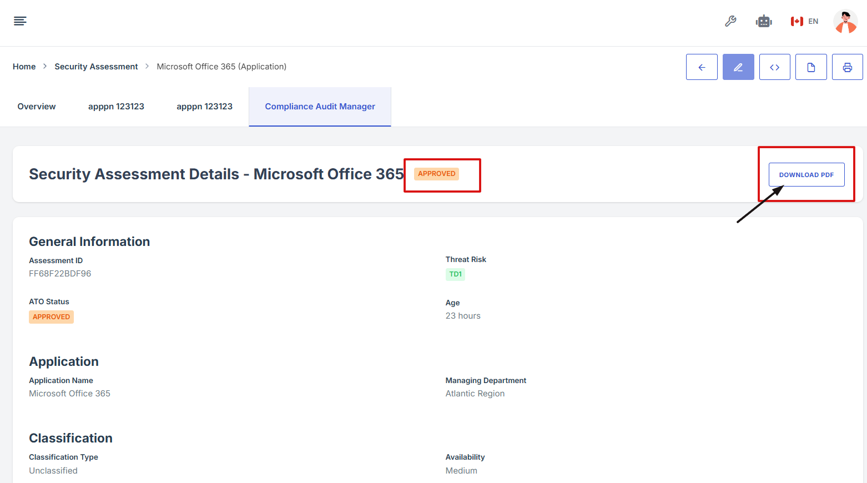This screenshot has height=483, width=867.
Task: Navigate to Security Assessment breadcrumb
Action: (x=96, y=67)
